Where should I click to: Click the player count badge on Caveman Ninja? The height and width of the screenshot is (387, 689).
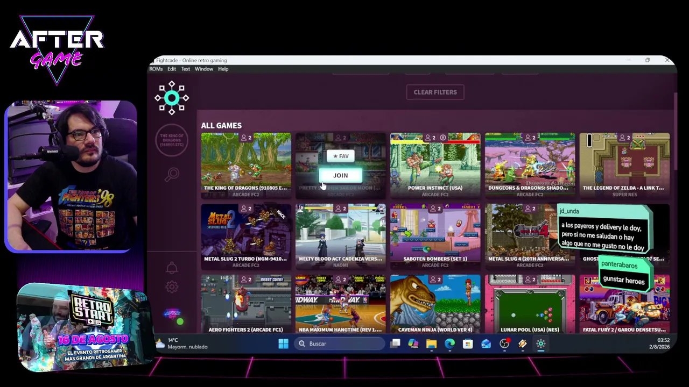click(436, 279)
